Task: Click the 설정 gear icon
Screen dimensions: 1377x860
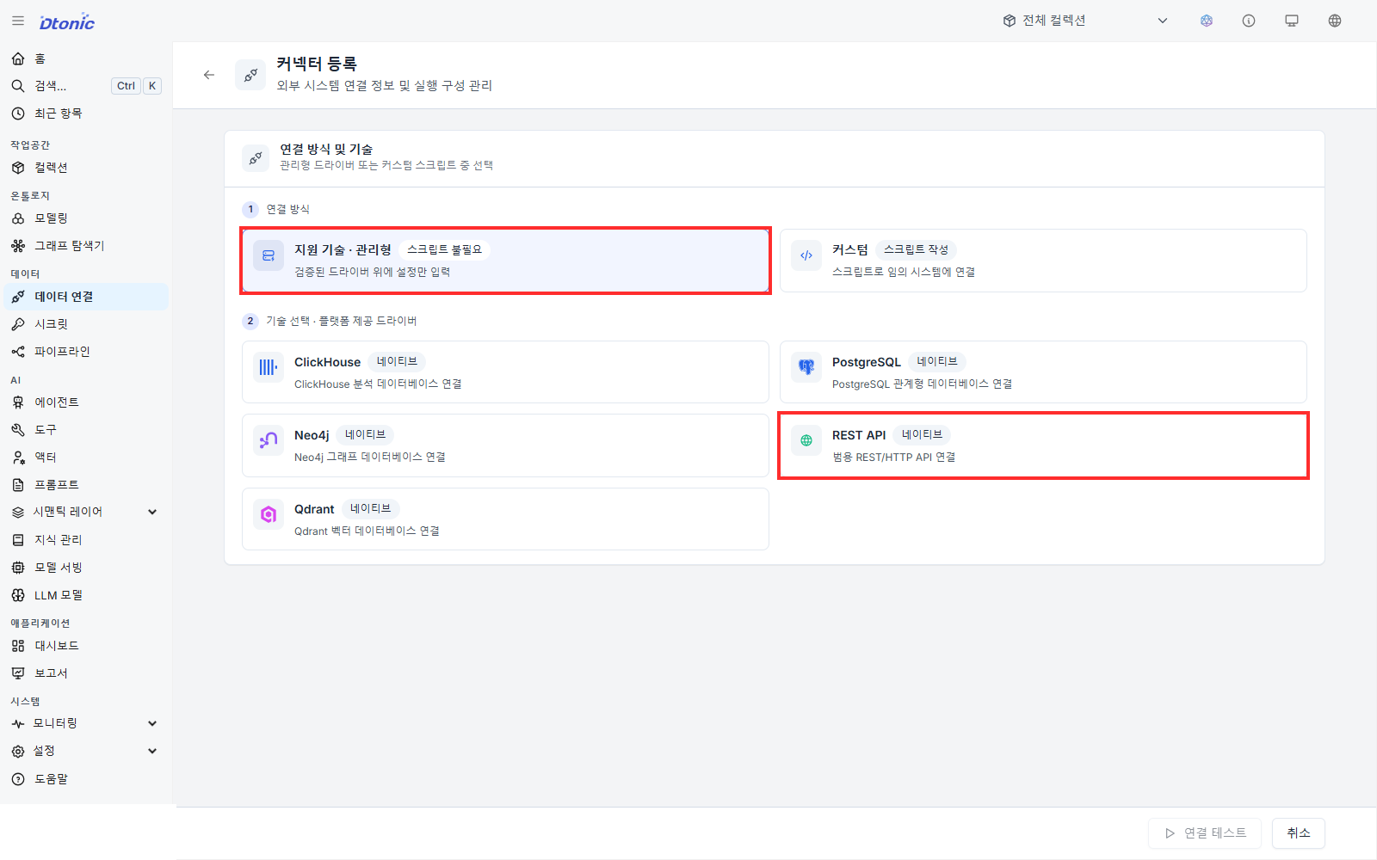Action: pyautogui.click(x=18, y=751)
